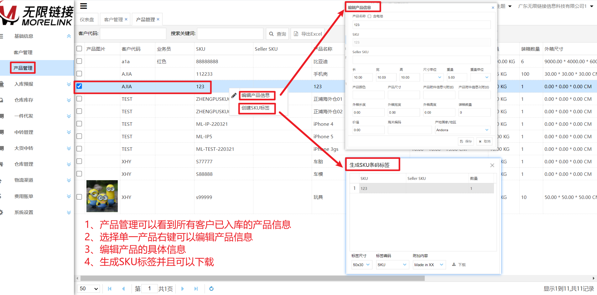597x295 pixels.
Task: Open the page size 50 dropdown
Action: 89,288
